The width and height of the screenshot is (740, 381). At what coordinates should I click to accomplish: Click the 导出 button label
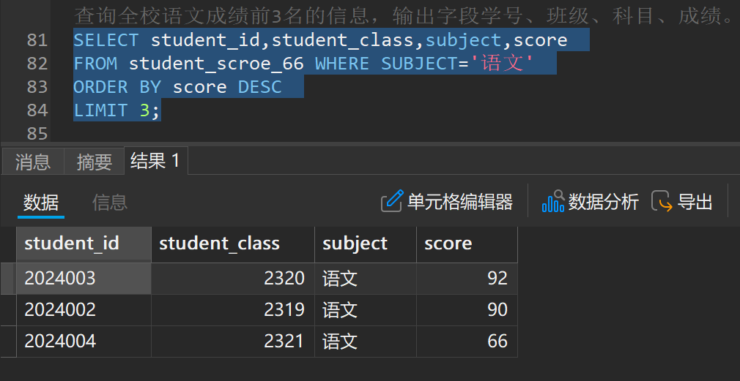(x=695, y=202)
